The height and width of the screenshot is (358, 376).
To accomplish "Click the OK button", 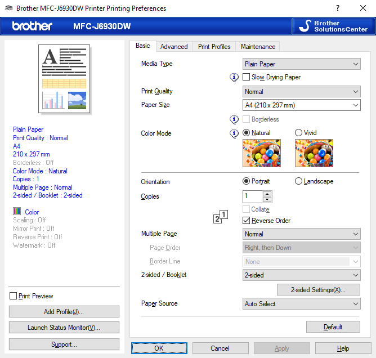I will click(159, 348).
